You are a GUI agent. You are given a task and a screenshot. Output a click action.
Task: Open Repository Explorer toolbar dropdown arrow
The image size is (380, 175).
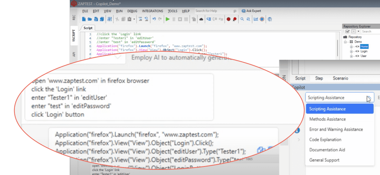[x=358, y=32]
